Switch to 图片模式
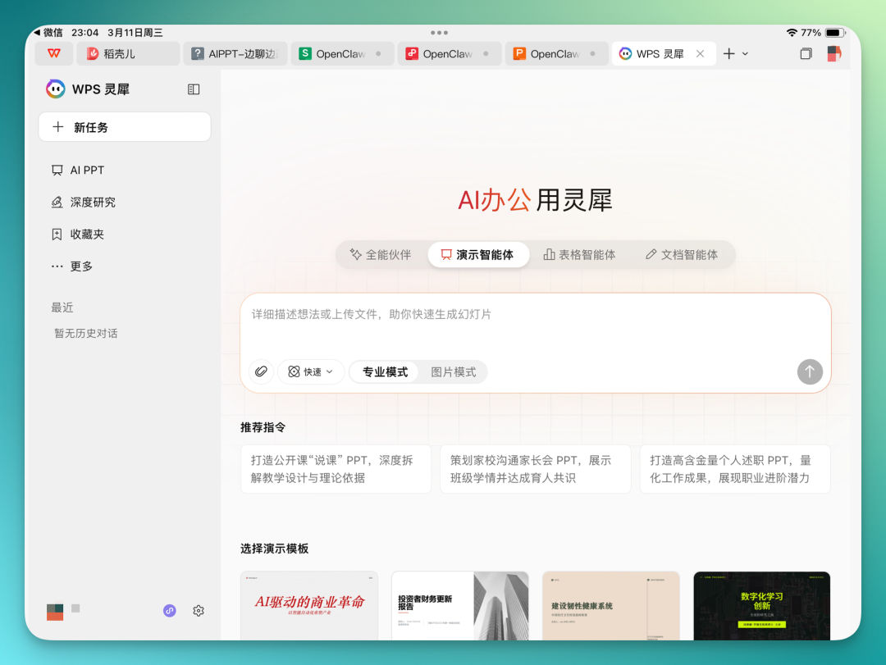Screen dimensions: 886x665 (453, 371)
